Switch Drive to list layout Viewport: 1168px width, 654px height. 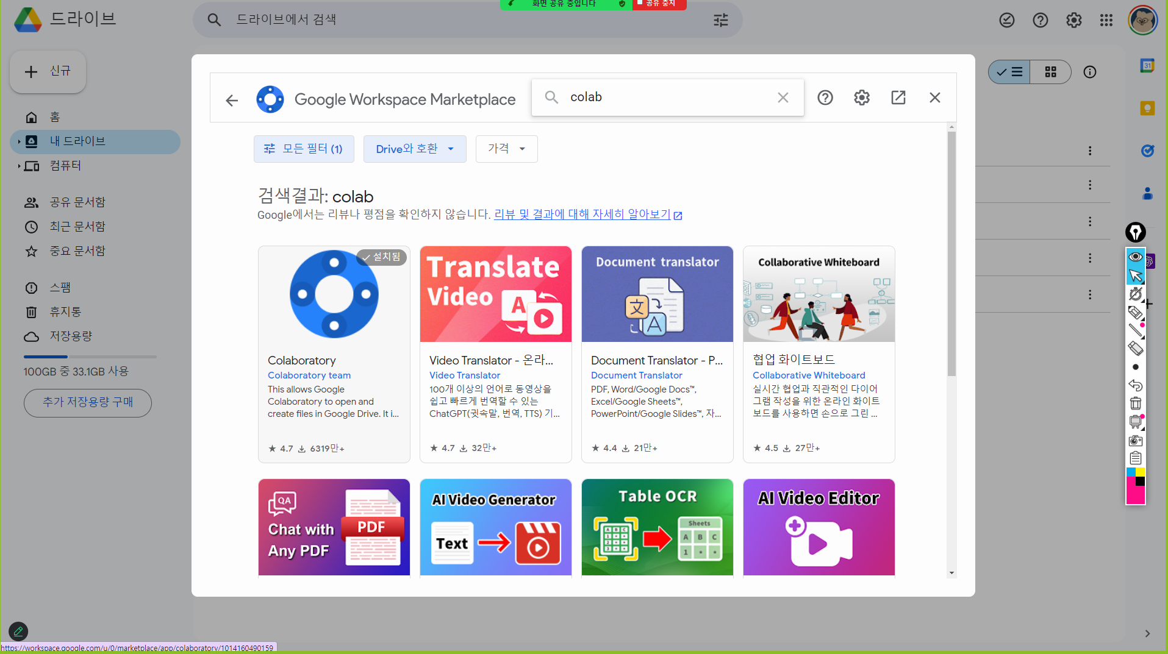pyautogui.click(x=1009, y=72)
